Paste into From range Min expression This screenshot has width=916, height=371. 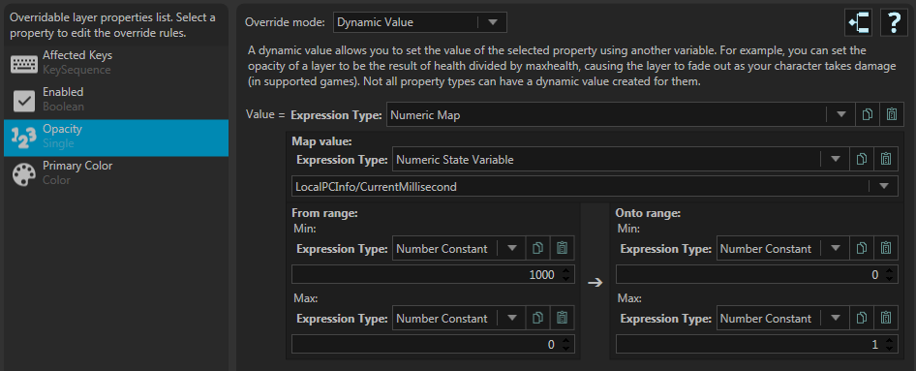point(562,248)
